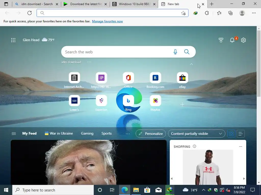Image resolution: width=261 pixels, height=195 pixels.
Task: Click the Personalize button
Action: click(151, 134)
